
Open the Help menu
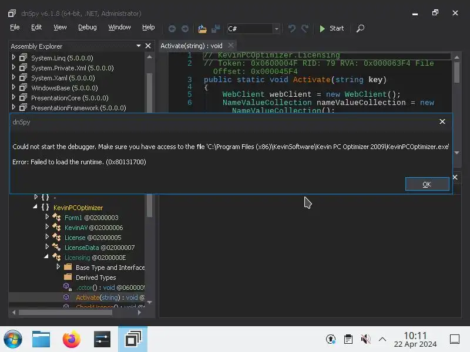pos(149,27)
